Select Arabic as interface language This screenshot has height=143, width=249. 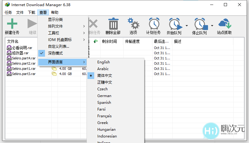(x=116, y=69)
